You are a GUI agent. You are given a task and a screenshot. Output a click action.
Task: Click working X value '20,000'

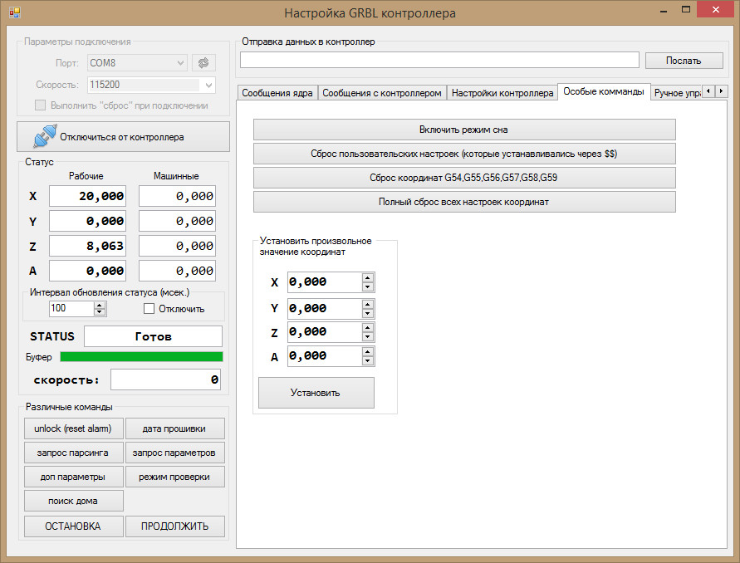88,196
